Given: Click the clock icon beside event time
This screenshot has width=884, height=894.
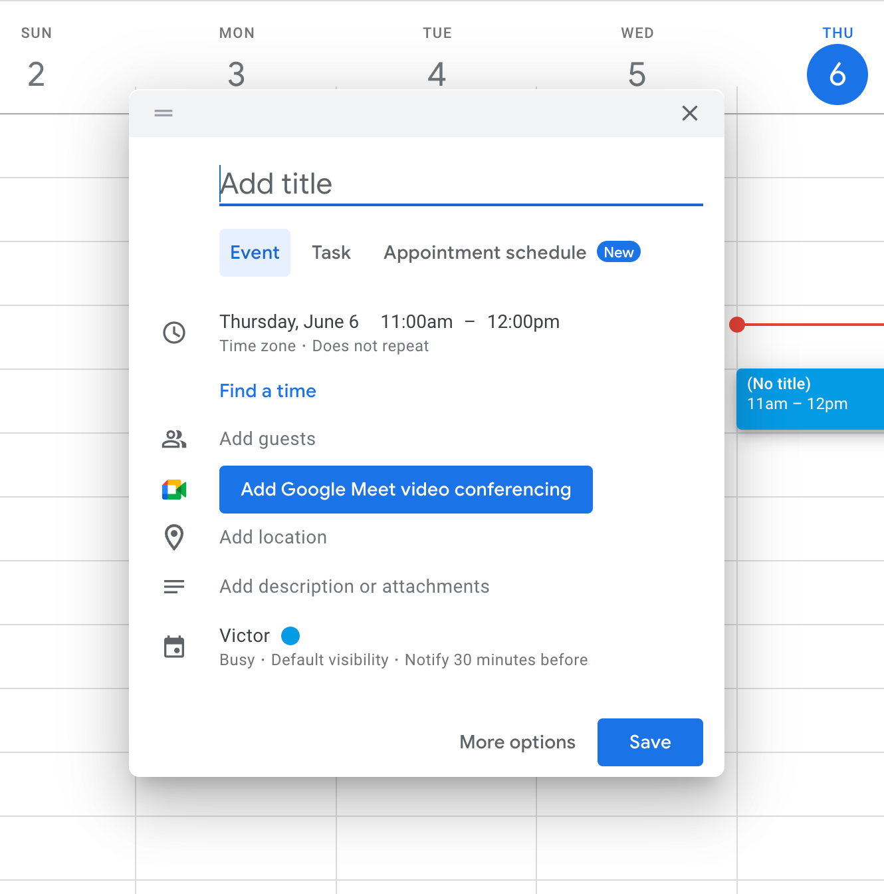Looking at the screenshot, I should point(174,333).
